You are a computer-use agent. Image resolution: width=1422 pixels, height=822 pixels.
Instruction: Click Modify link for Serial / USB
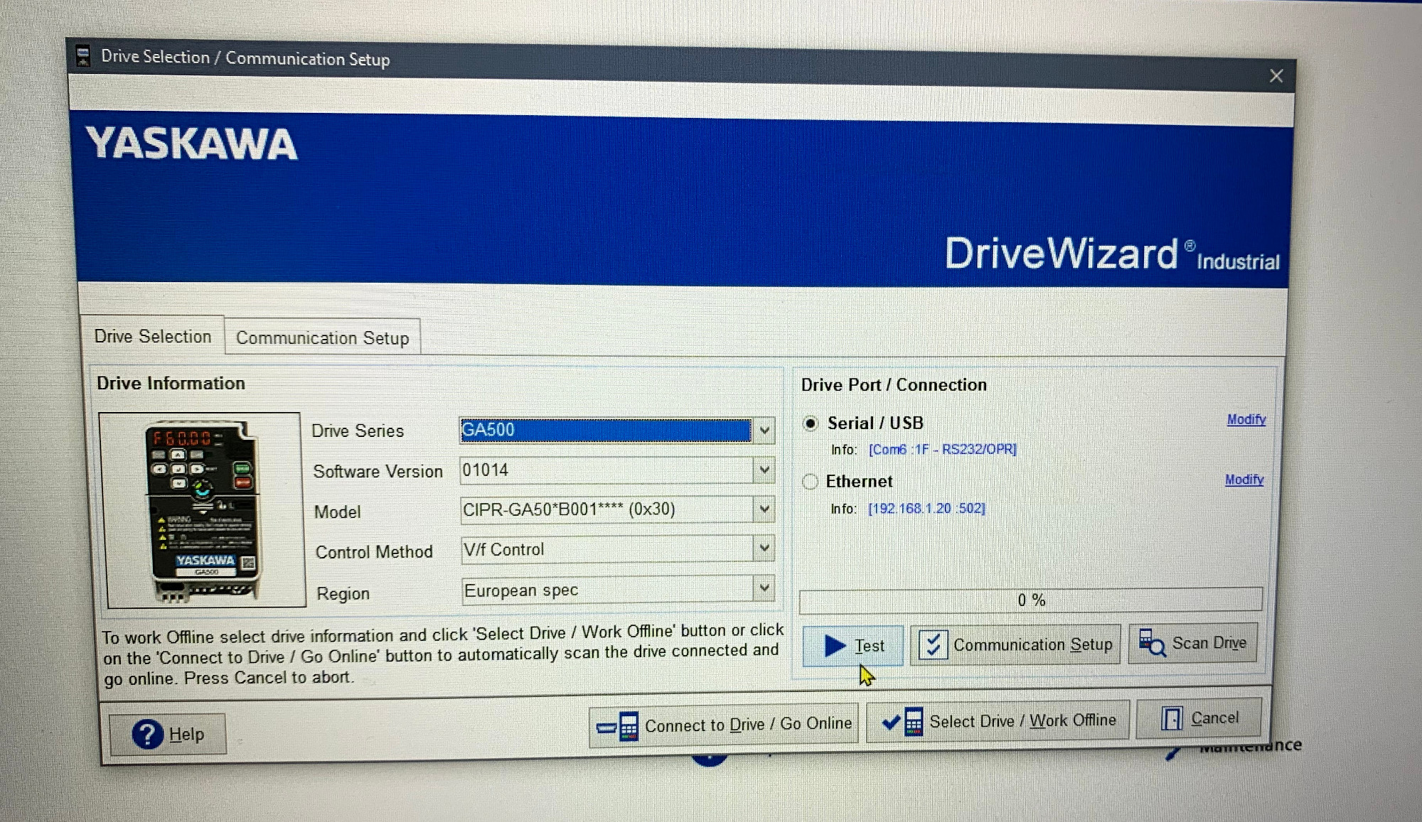coord(1246,420)
